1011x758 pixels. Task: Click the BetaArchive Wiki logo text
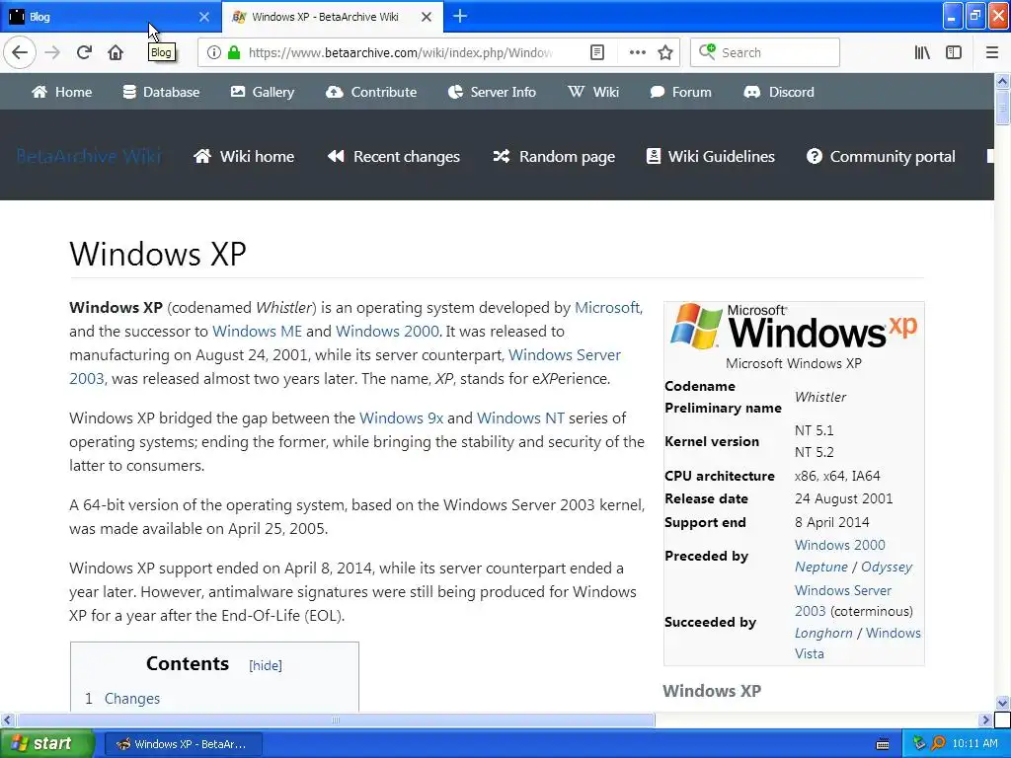tap(88, 156)
